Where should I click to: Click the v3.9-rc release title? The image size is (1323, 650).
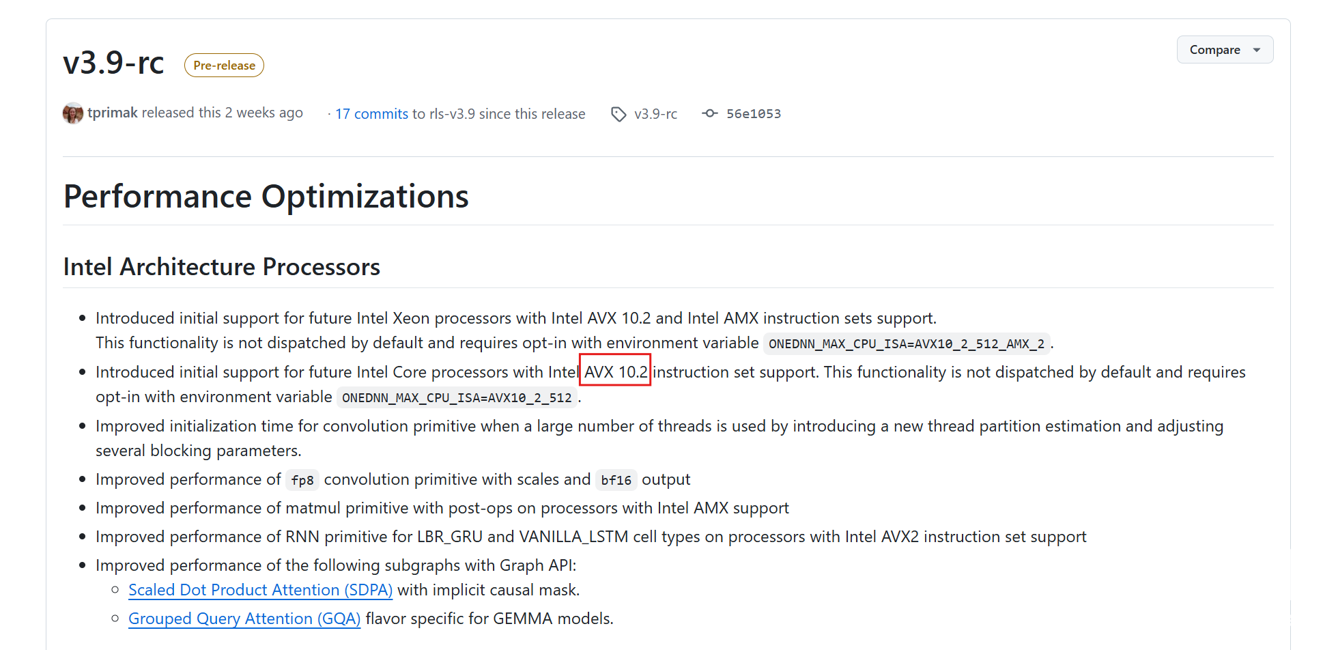[x=113, y=63]
